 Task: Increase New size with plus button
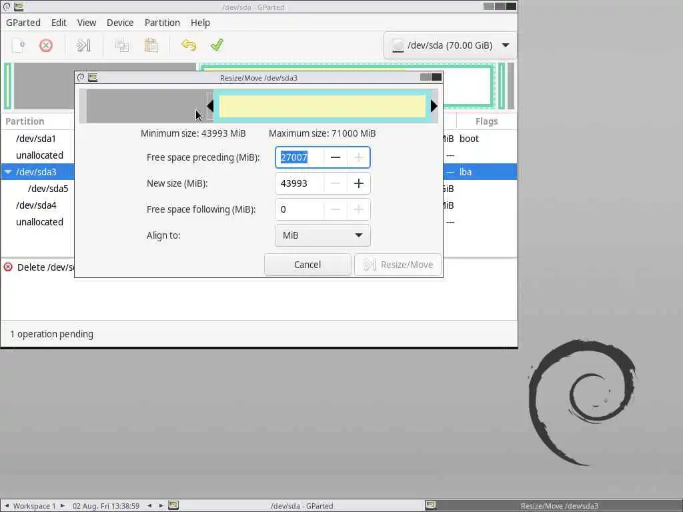pos(358,183)
